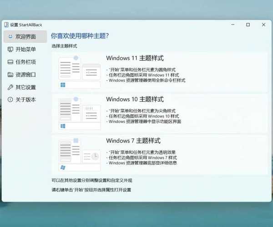Click the text Windows 资源管理器中显示功能区界面

pos(145,121)
